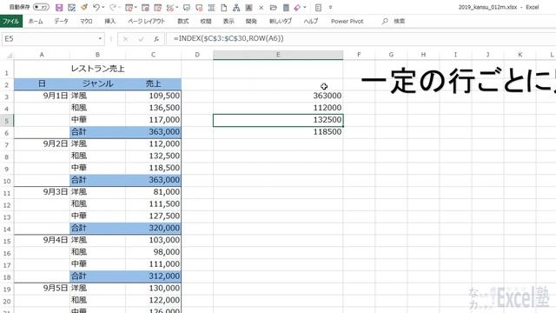Viewport: 556px width, 313px height.
Task: Click the Insert Function fx button
Action: [x=156, y=39]
